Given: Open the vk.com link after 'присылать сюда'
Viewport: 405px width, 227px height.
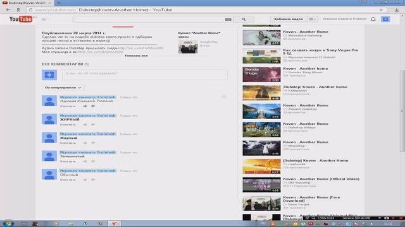Looking at the screenshot, I should pyautogui.click(x=140, y=48).
